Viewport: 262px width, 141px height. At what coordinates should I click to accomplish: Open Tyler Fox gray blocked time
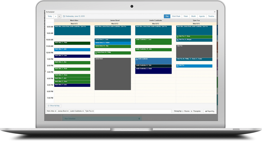(194, 51)
